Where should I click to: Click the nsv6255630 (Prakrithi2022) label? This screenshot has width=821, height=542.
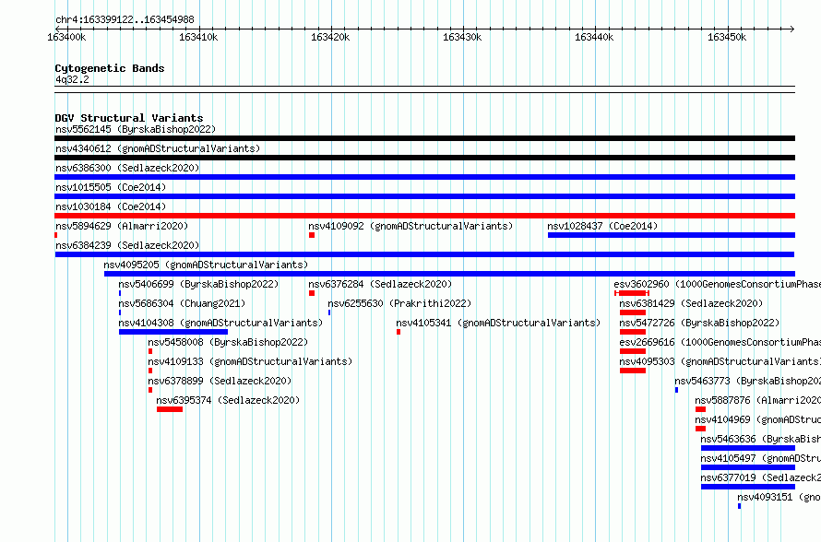click(x=399, y=303)
